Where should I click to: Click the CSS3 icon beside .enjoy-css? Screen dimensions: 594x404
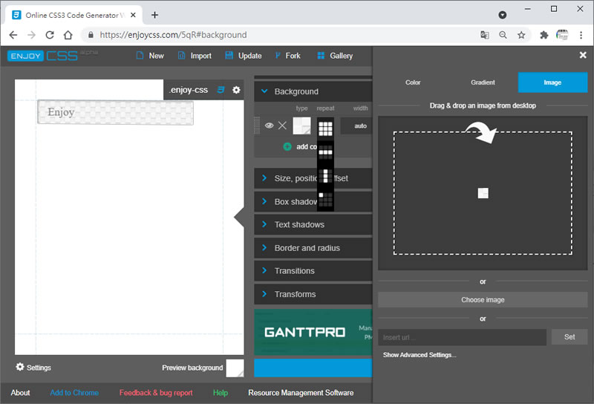coord(221,90)
